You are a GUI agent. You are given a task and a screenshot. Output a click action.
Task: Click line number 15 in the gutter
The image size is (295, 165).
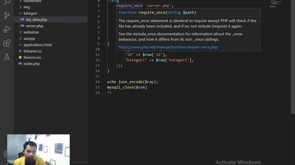point(97,77)
